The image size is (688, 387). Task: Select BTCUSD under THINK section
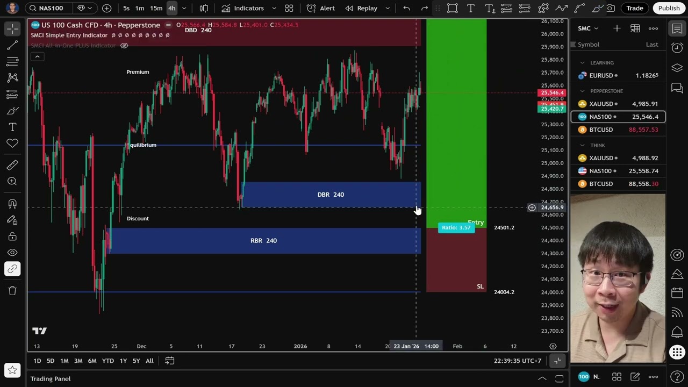(618, 184)
